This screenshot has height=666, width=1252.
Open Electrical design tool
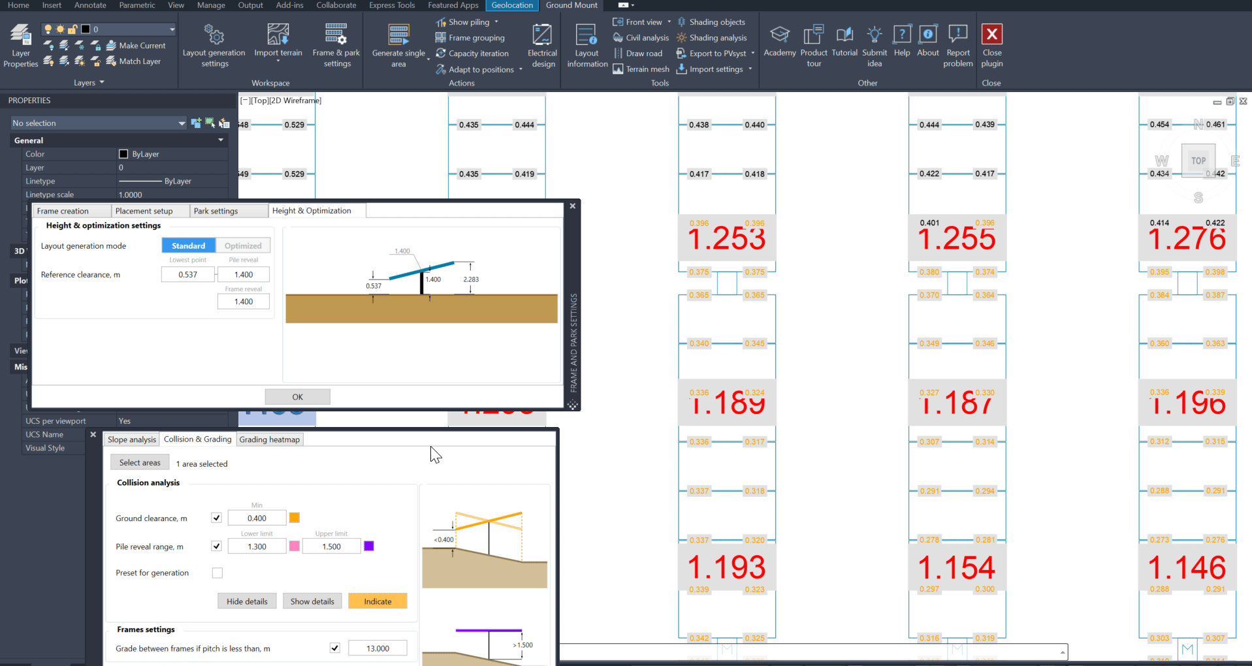543,45
